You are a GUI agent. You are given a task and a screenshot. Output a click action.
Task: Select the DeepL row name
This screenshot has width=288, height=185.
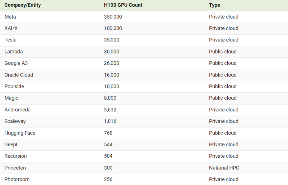(x=11, y=144)
